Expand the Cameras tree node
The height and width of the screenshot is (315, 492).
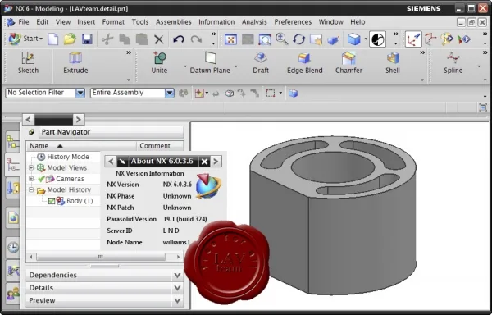coord(31,179)
